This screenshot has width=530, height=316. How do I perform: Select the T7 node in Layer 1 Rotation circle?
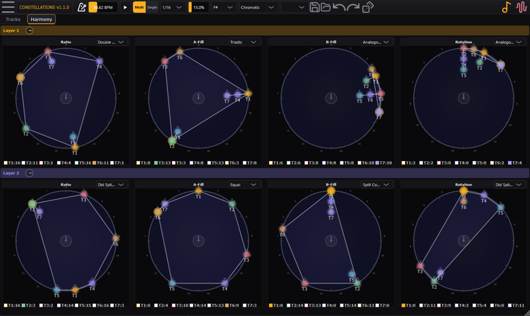point(501,65)
